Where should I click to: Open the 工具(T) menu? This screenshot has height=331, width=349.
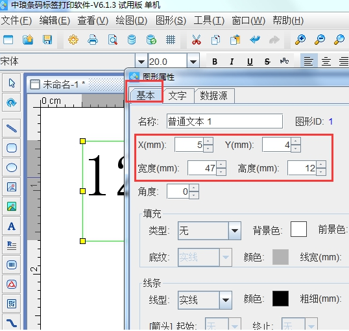click(x=209, y=21)
